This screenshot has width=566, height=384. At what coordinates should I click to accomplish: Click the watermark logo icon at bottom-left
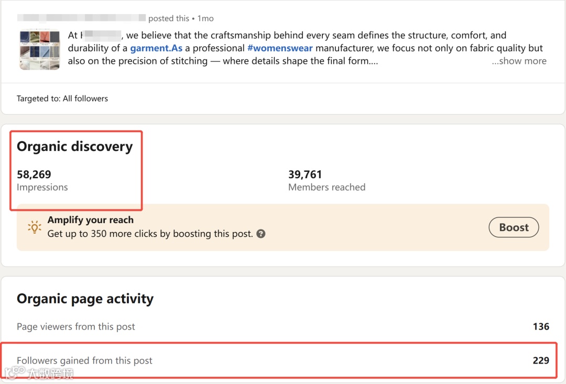[15, 372]
